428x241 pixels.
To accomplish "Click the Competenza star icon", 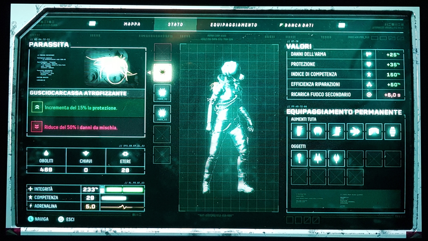I will click(x=31, y=197).
